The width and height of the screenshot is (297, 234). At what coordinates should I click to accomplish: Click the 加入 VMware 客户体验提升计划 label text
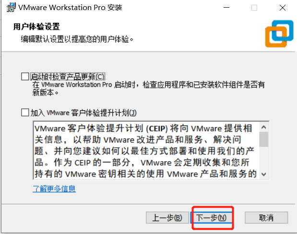point(83,113)
